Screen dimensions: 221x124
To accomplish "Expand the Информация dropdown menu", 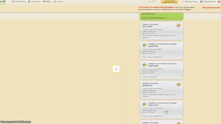I will click(208, 1).
